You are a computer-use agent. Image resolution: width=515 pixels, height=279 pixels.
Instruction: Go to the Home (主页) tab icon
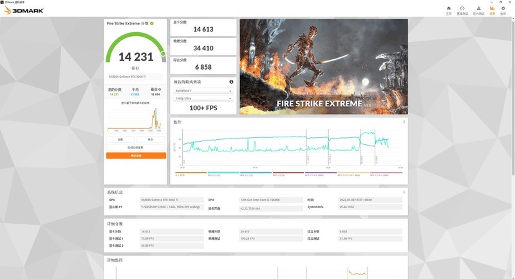pos(449,10)
